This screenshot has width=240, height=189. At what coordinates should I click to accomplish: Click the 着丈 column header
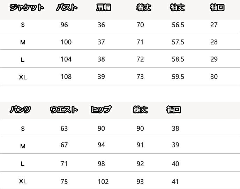143,8
